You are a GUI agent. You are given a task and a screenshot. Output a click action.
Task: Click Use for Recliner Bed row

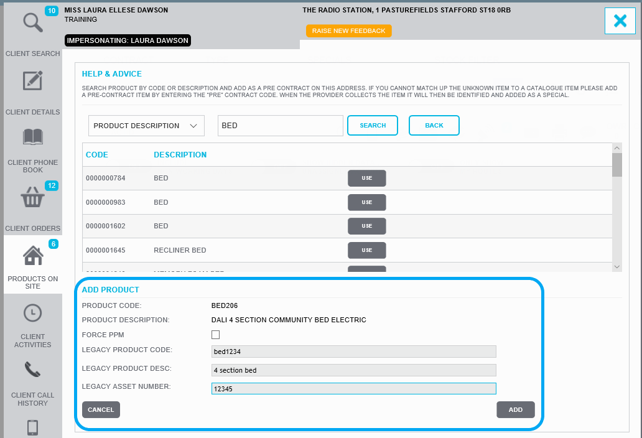pyautogui.click(x=367, y=250)
